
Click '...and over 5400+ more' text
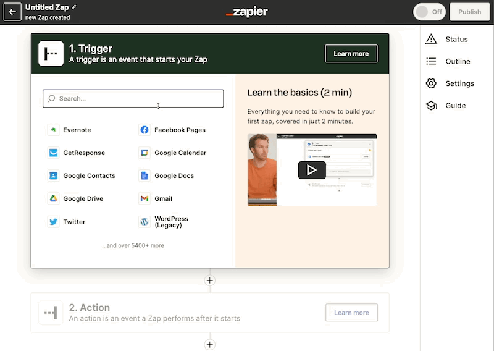[133, 245]
